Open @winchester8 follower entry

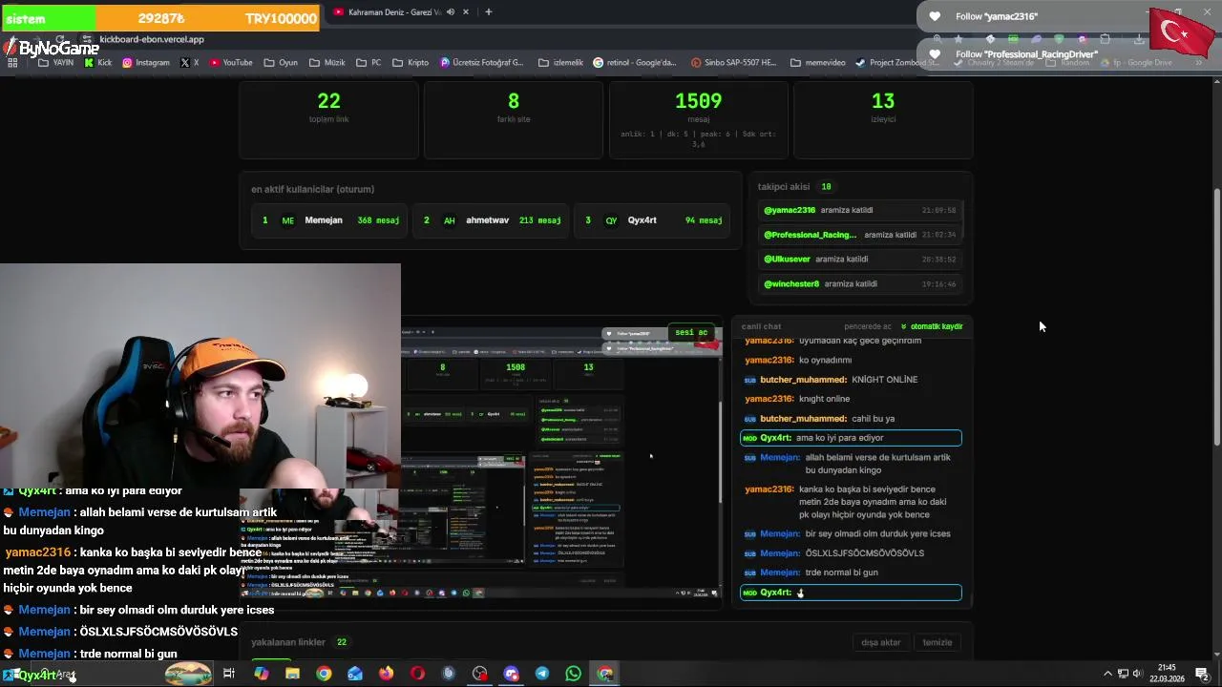click(x=860, y=284)
